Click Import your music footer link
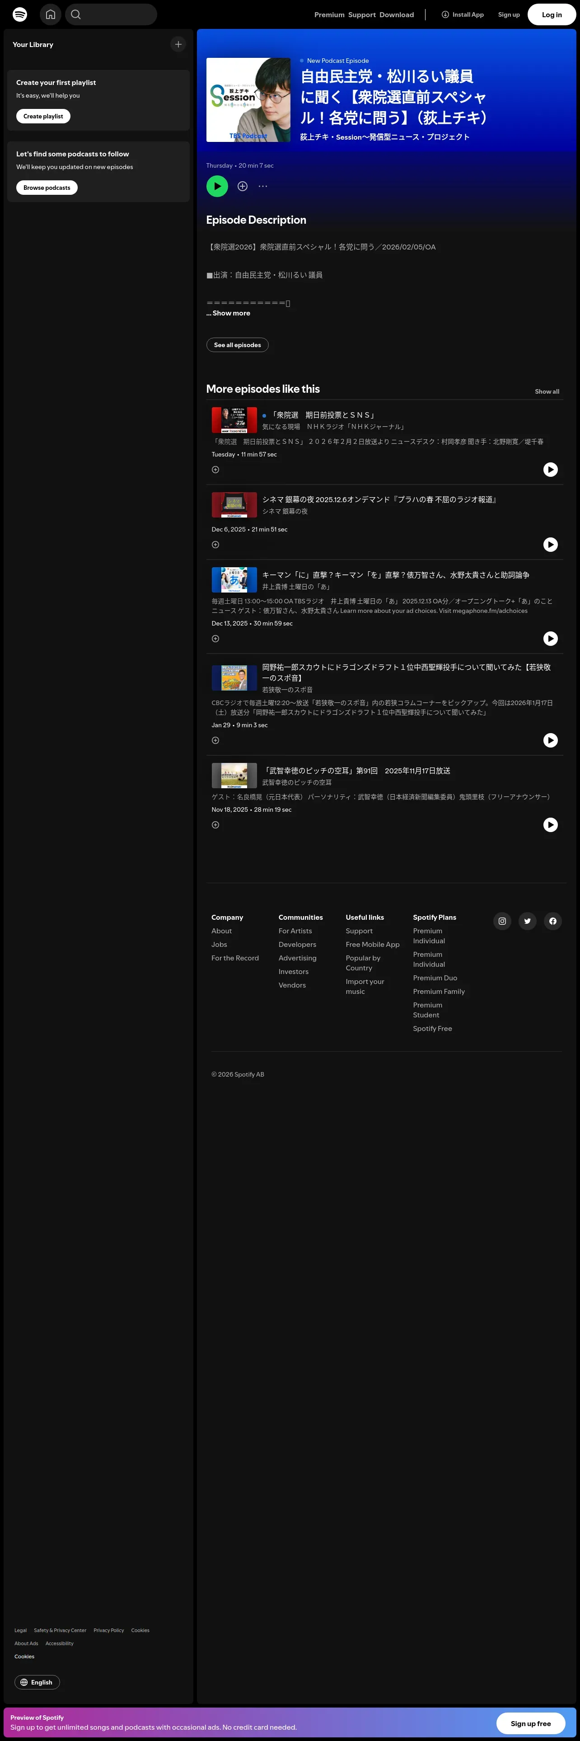 [365, 987]
